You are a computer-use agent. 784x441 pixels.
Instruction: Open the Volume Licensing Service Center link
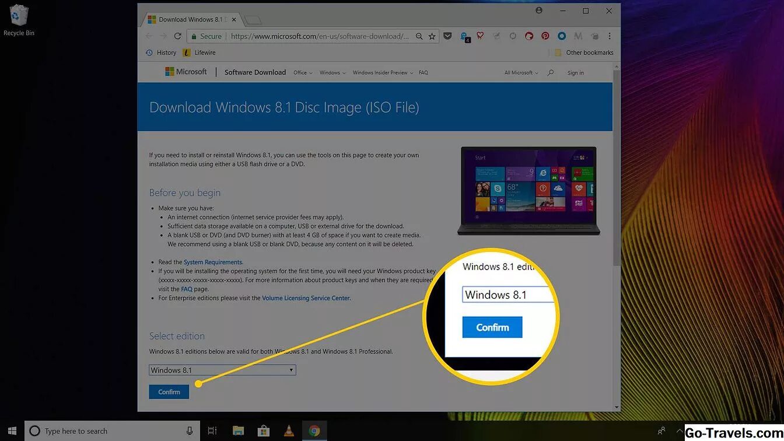click(306, 298)
